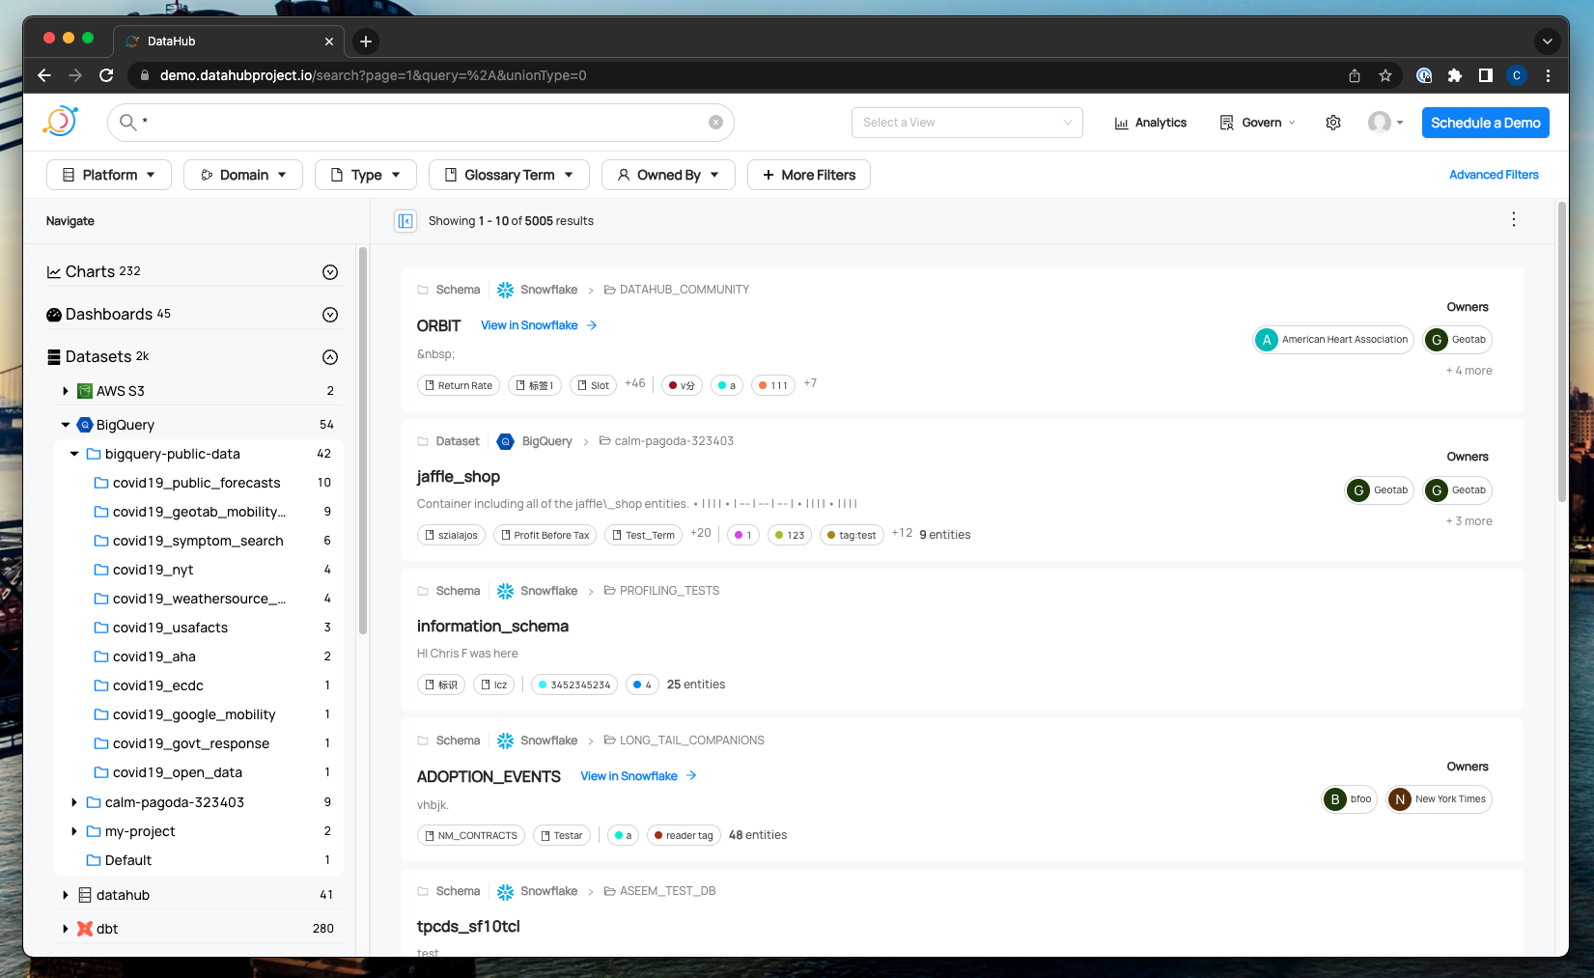
Task: Click the Snowflake icon in ORBIT result
Action: 505,290
